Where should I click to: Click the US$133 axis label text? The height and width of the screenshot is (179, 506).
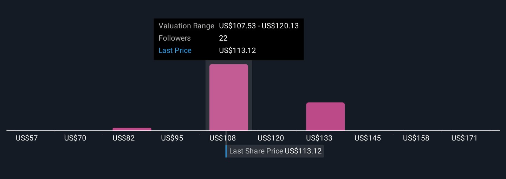coord(319,138)
